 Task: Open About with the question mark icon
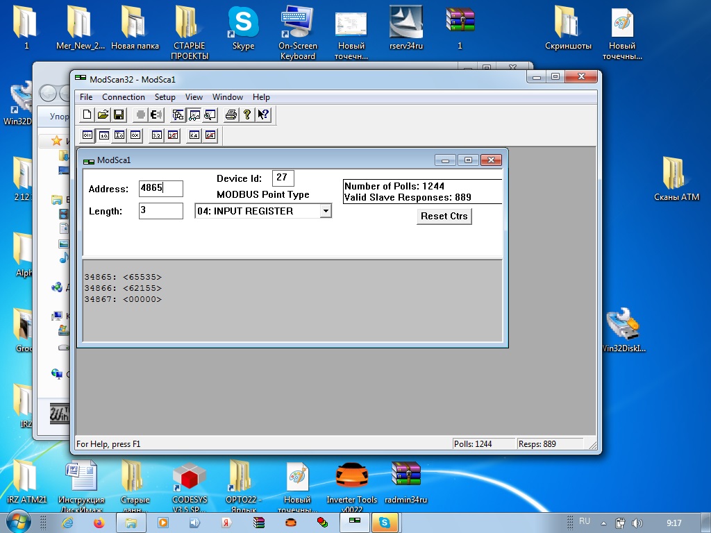(246, 115)
